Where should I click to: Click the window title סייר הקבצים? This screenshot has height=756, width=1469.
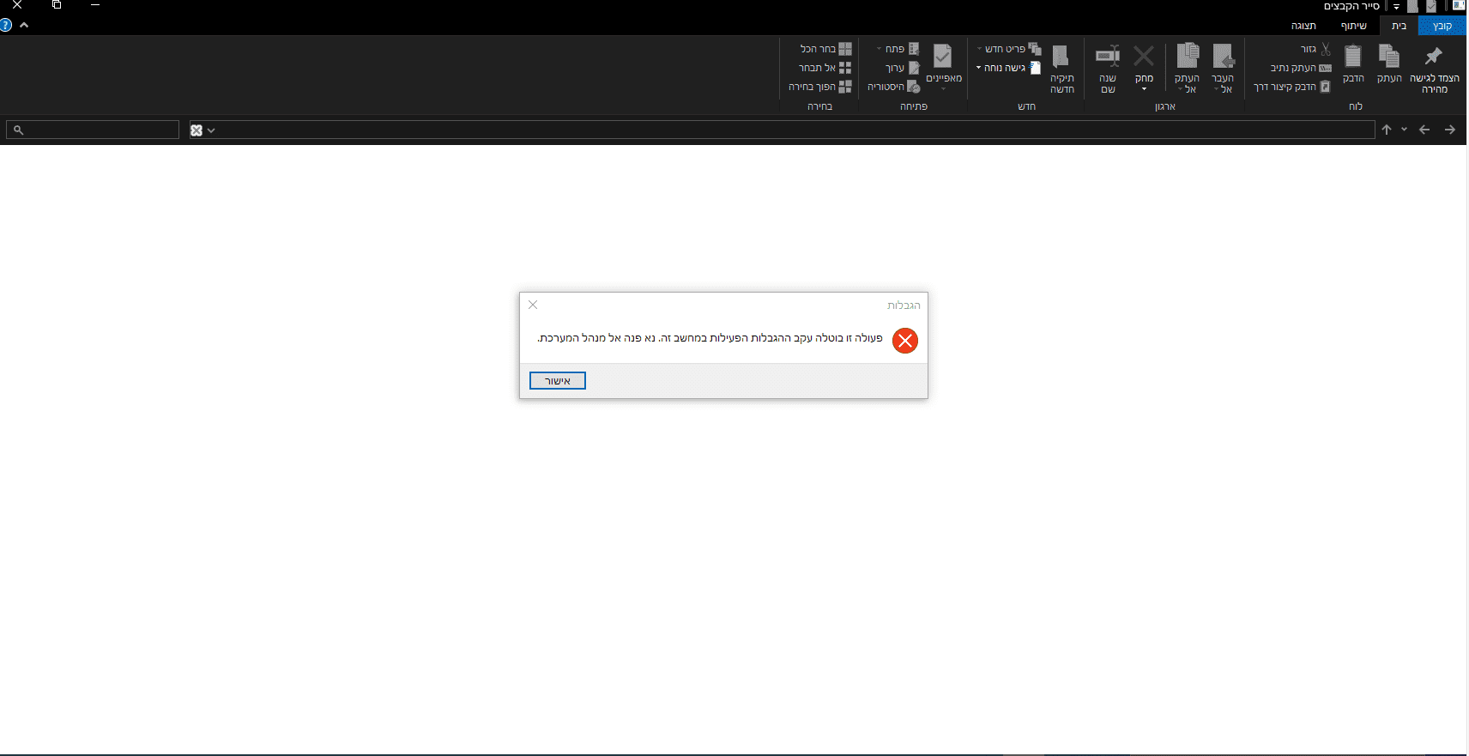1352,6
